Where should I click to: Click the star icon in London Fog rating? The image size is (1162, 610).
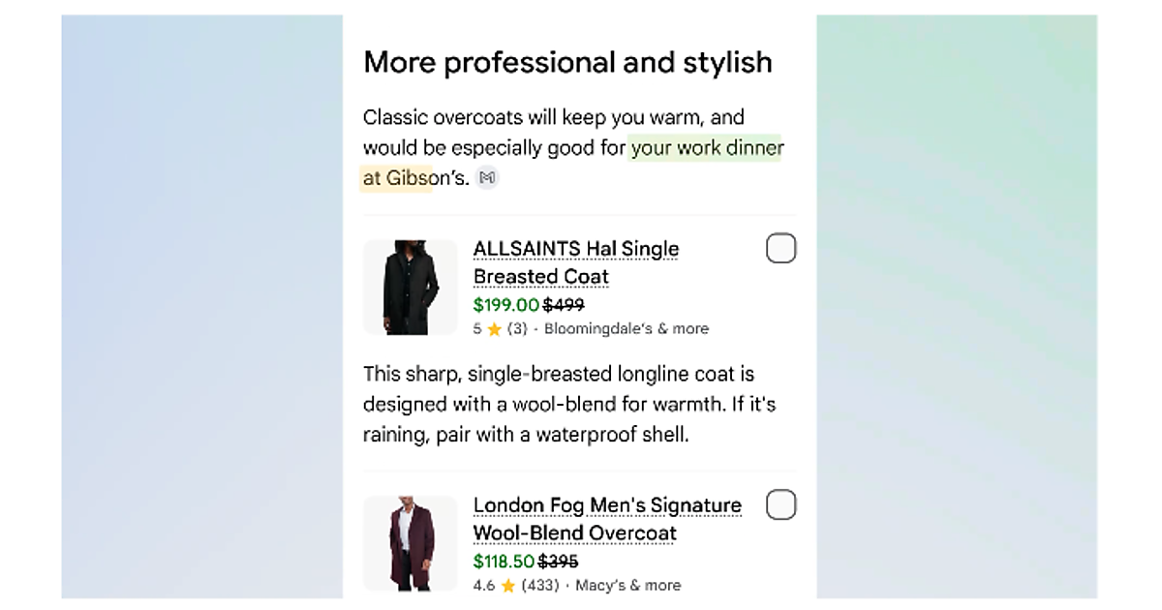coord(508,586)
